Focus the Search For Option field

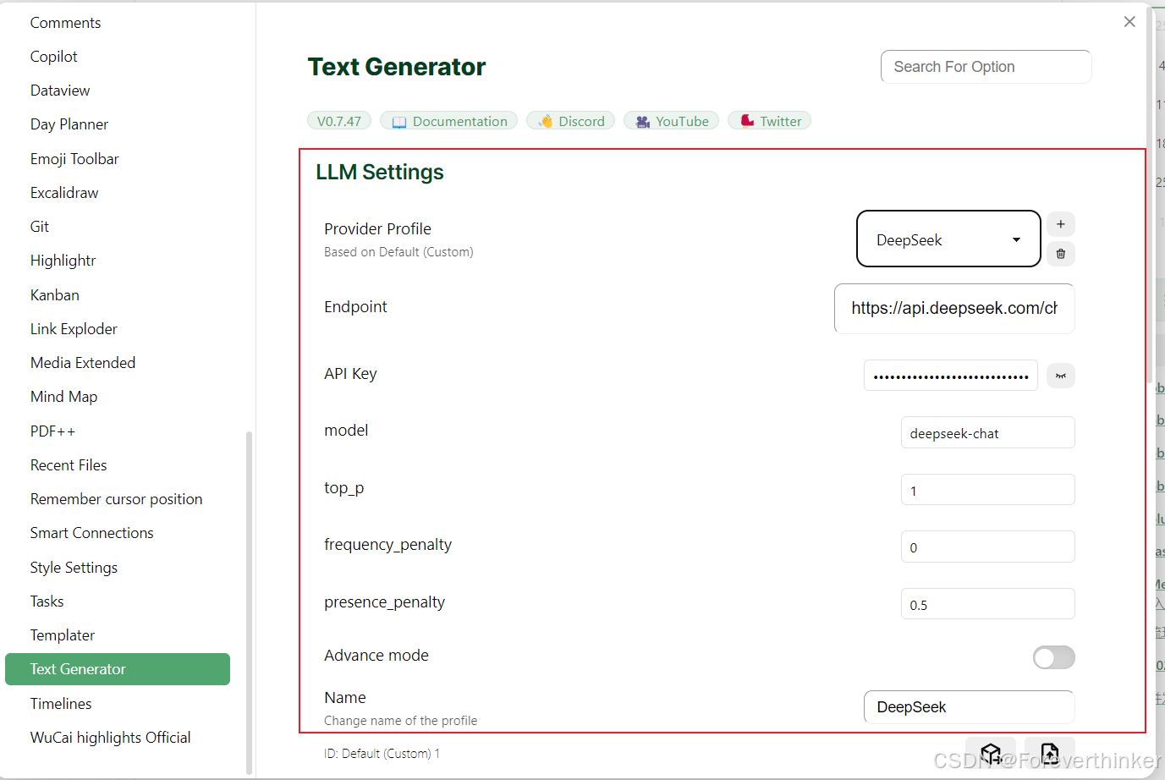(986, 67)
